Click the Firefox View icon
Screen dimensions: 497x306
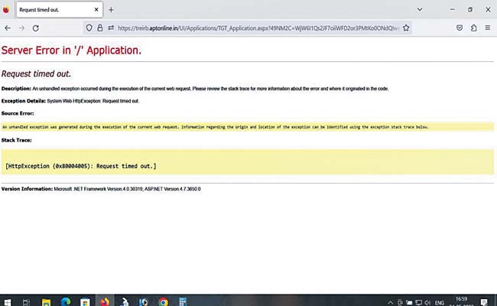pyautogui.click(x=5, y=10)
